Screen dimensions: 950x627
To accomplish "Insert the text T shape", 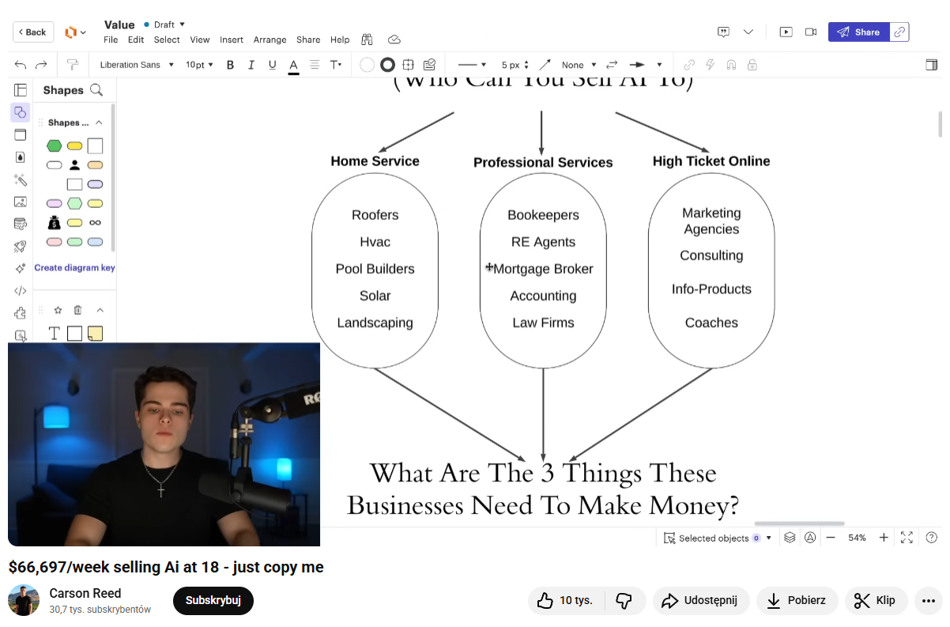I will coord(55,334).
